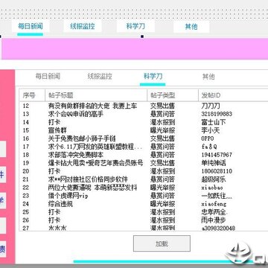Click poster ID 1806028110
The width and height of the screenshot is (268, 268).
tap(217, 171)
